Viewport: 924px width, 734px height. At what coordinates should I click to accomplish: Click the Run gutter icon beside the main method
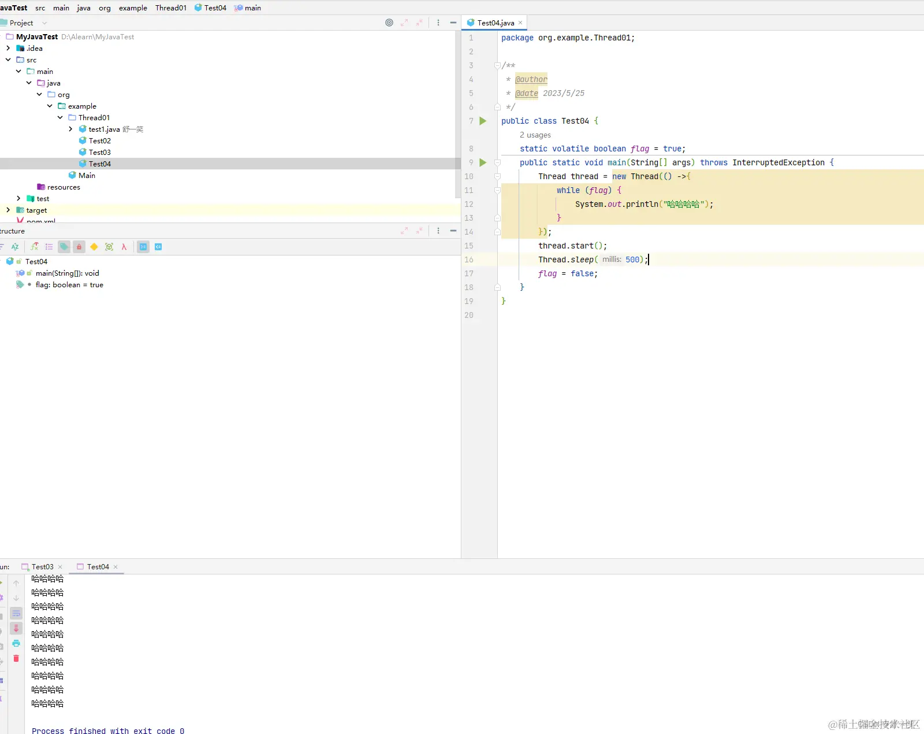[x=483, y=162]
